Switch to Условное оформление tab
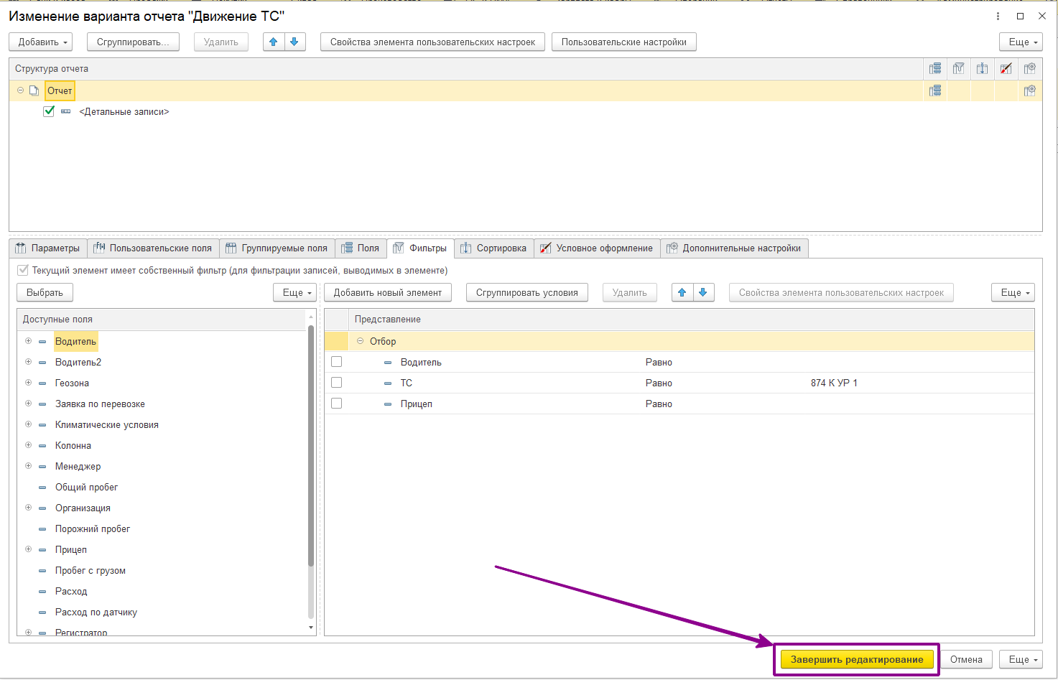 click(x=597, y=248)
